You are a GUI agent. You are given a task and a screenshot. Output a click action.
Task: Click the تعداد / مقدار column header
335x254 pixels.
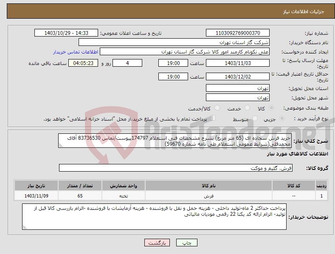click(80, 186)
